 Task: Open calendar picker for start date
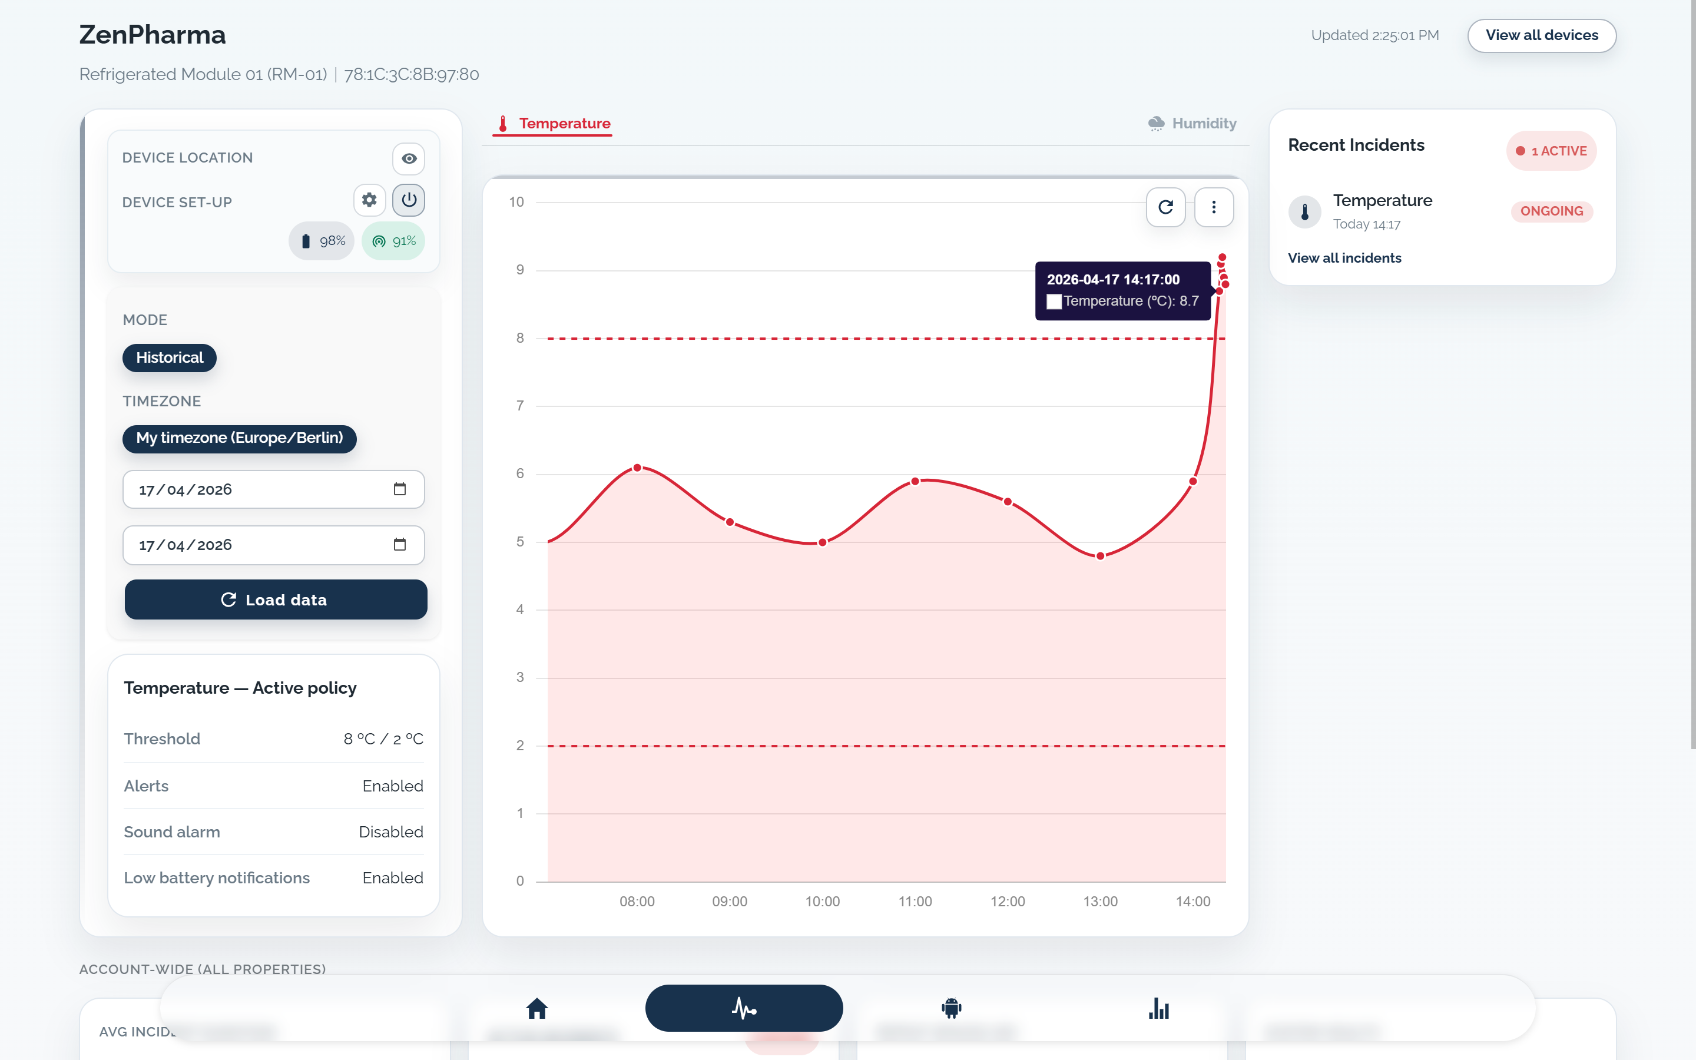(x=399, y=489)
